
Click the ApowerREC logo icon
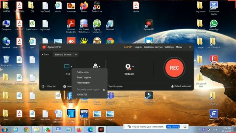pyautogui.click(x=44, y=47)
